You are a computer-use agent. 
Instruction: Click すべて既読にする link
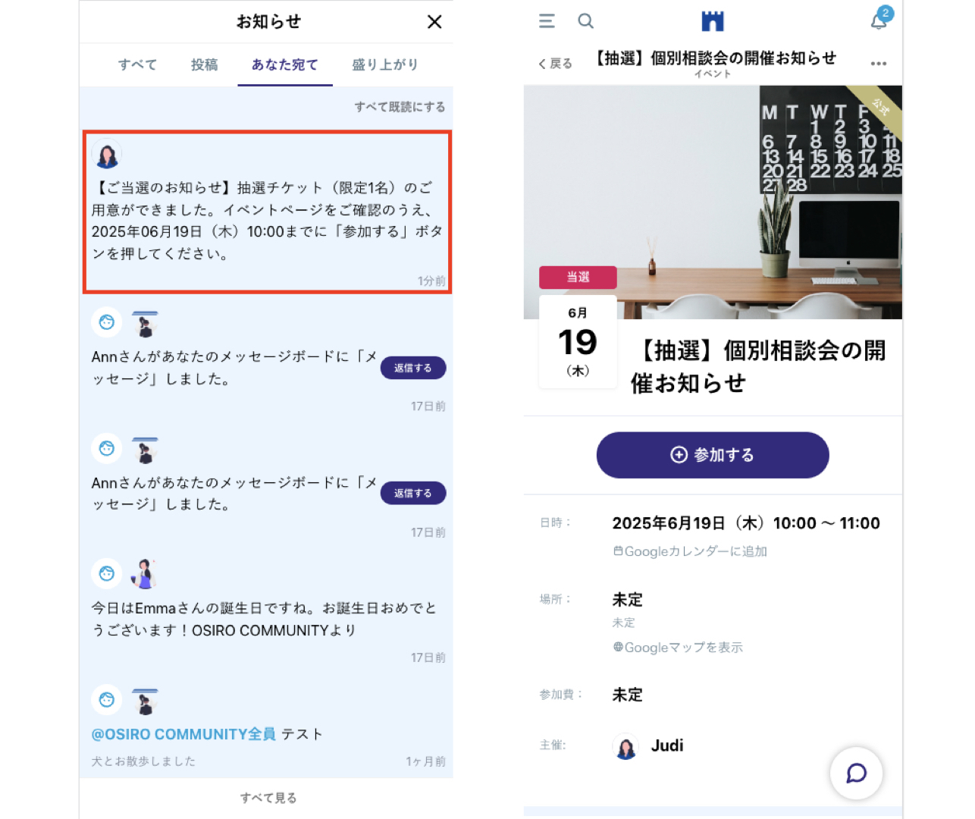point(400,107)
